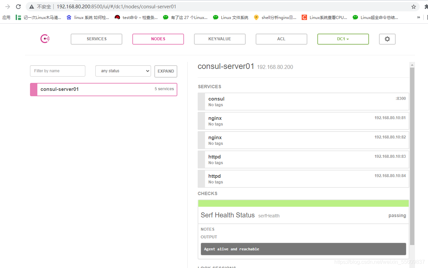Click the EXPAND button
The width and height of the screenshot is (428, 268).
coord(166,71)
